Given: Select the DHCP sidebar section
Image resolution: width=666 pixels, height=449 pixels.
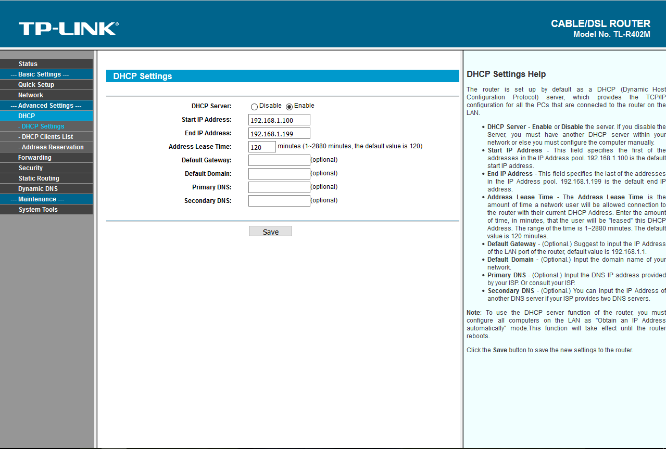Looking at the screenshot, I should tap(46, 116).
